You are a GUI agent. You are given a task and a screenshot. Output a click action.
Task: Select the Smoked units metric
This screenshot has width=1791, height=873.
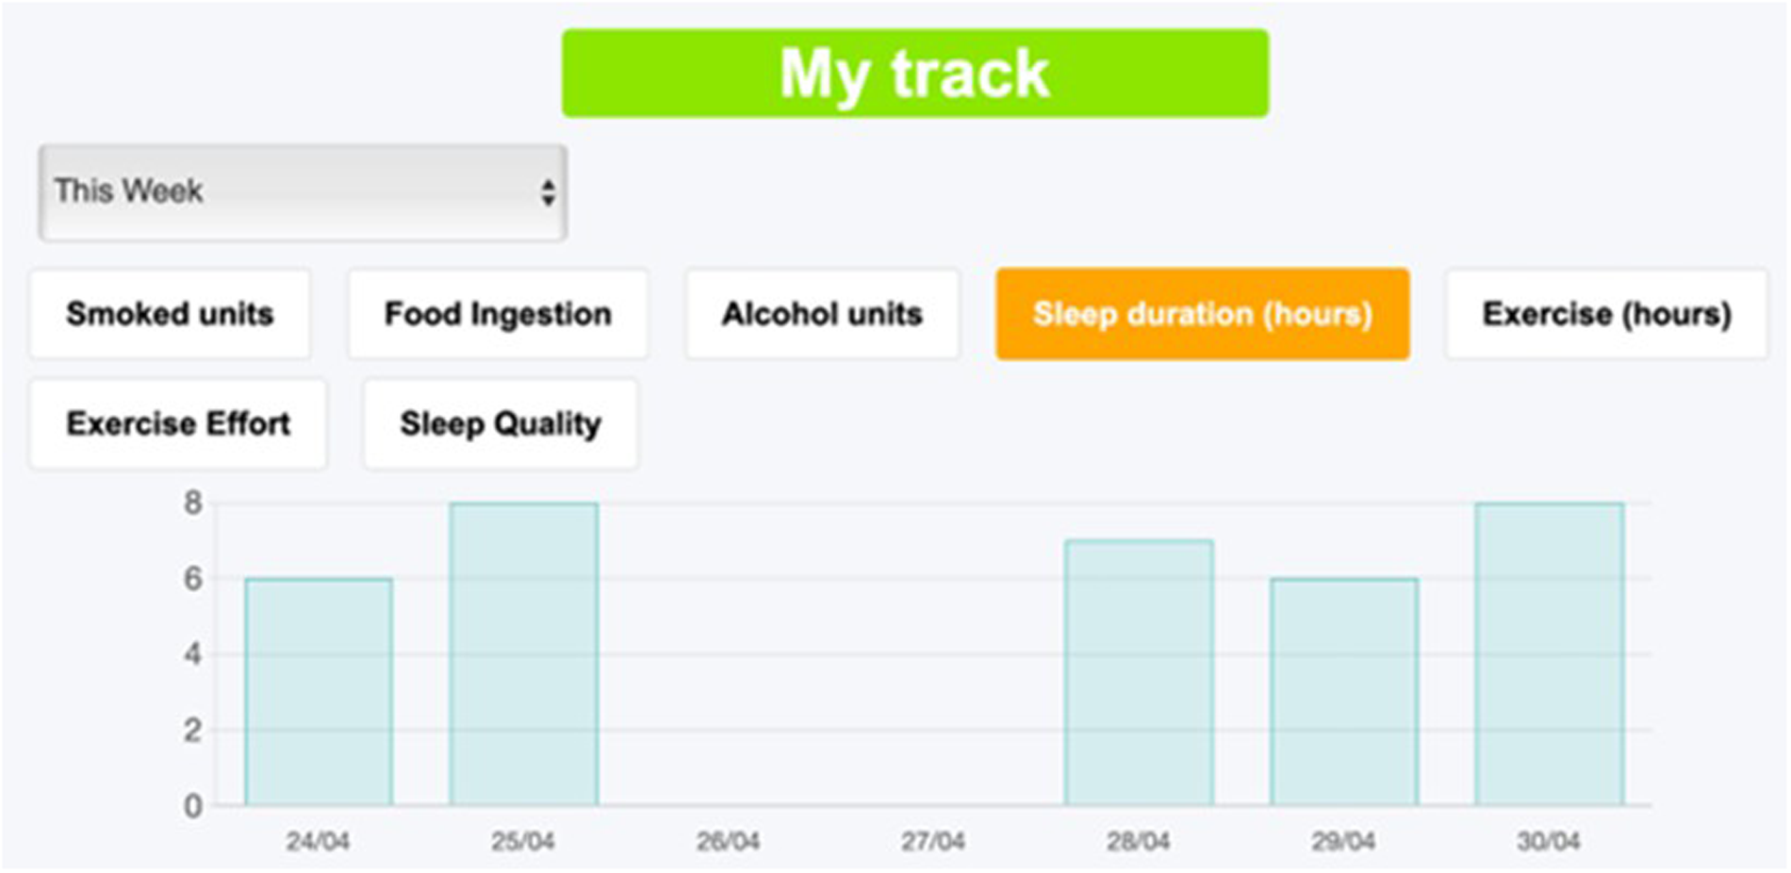coord(170,314)
